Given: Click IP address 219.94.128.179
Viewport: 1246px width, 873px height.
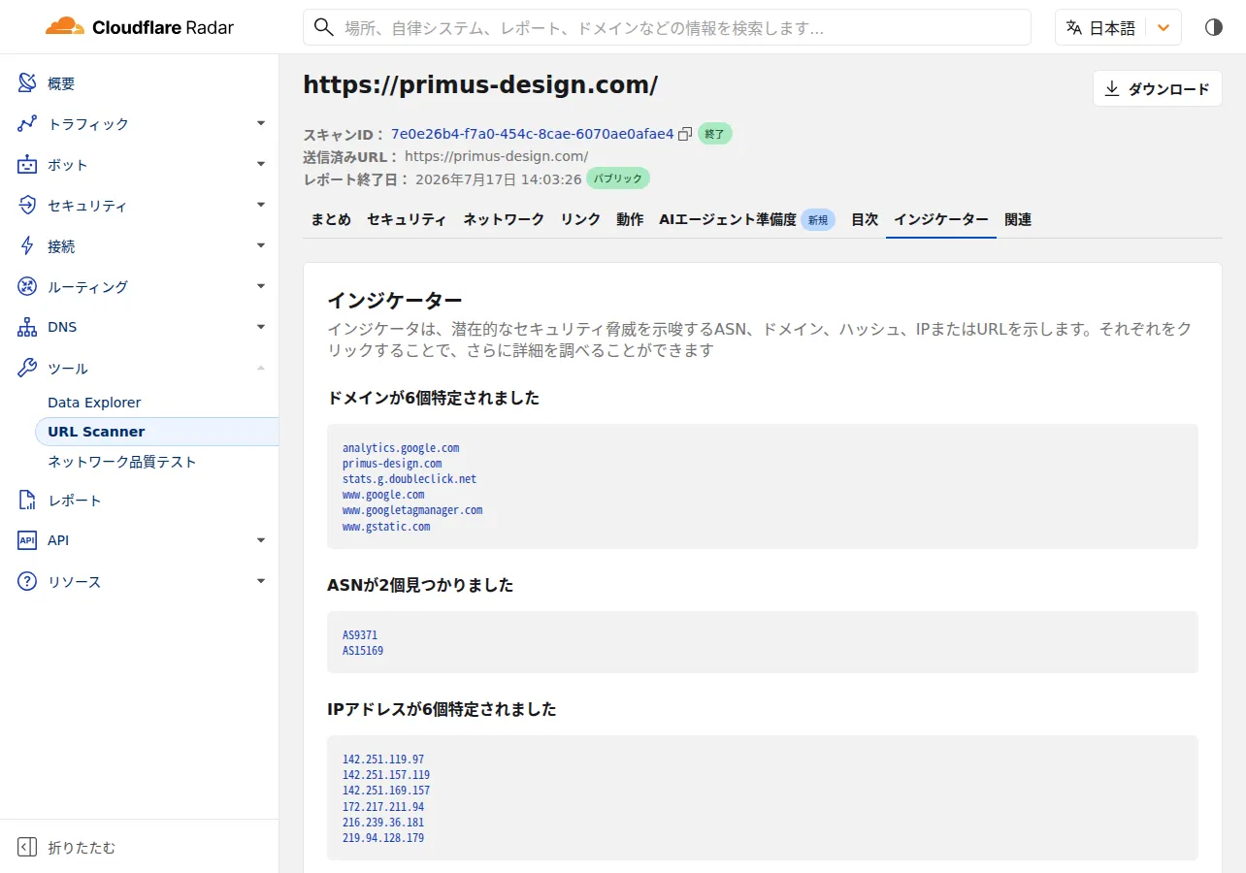Looking at the screenshot, I should (383, 837).
